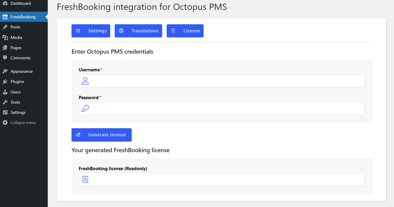Click the 'Enter Octopus PMS credentials' heading
This screenshot has height=207, width=394.
112,52
